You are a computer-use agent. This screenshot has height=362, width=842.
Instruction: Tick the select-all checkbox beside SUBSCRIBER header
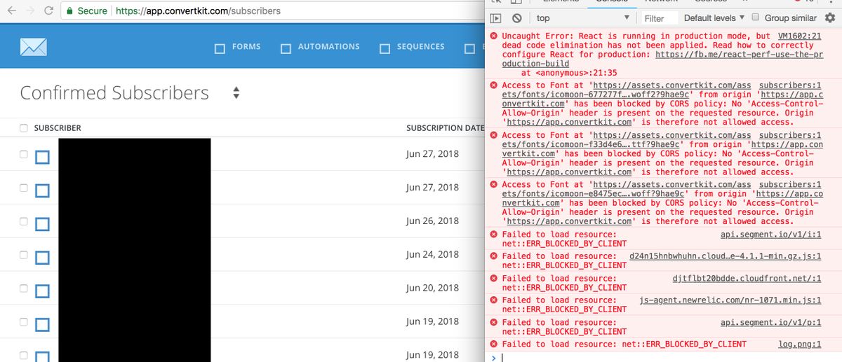[x=24, y=128]
